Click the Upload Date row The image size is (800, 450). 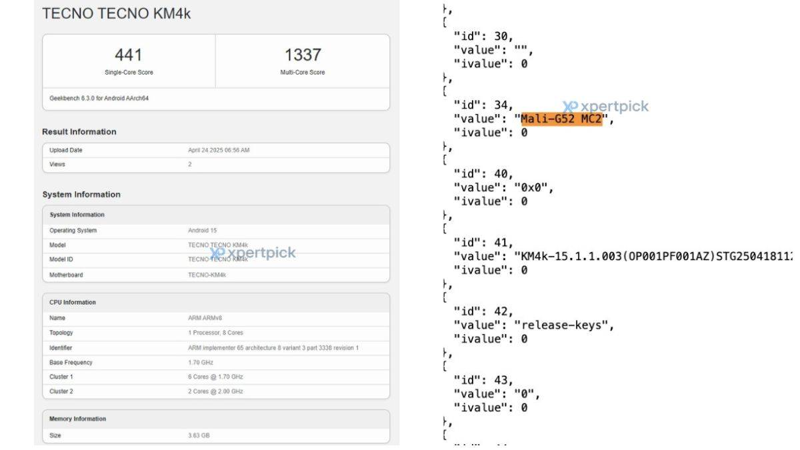(216, 150)
